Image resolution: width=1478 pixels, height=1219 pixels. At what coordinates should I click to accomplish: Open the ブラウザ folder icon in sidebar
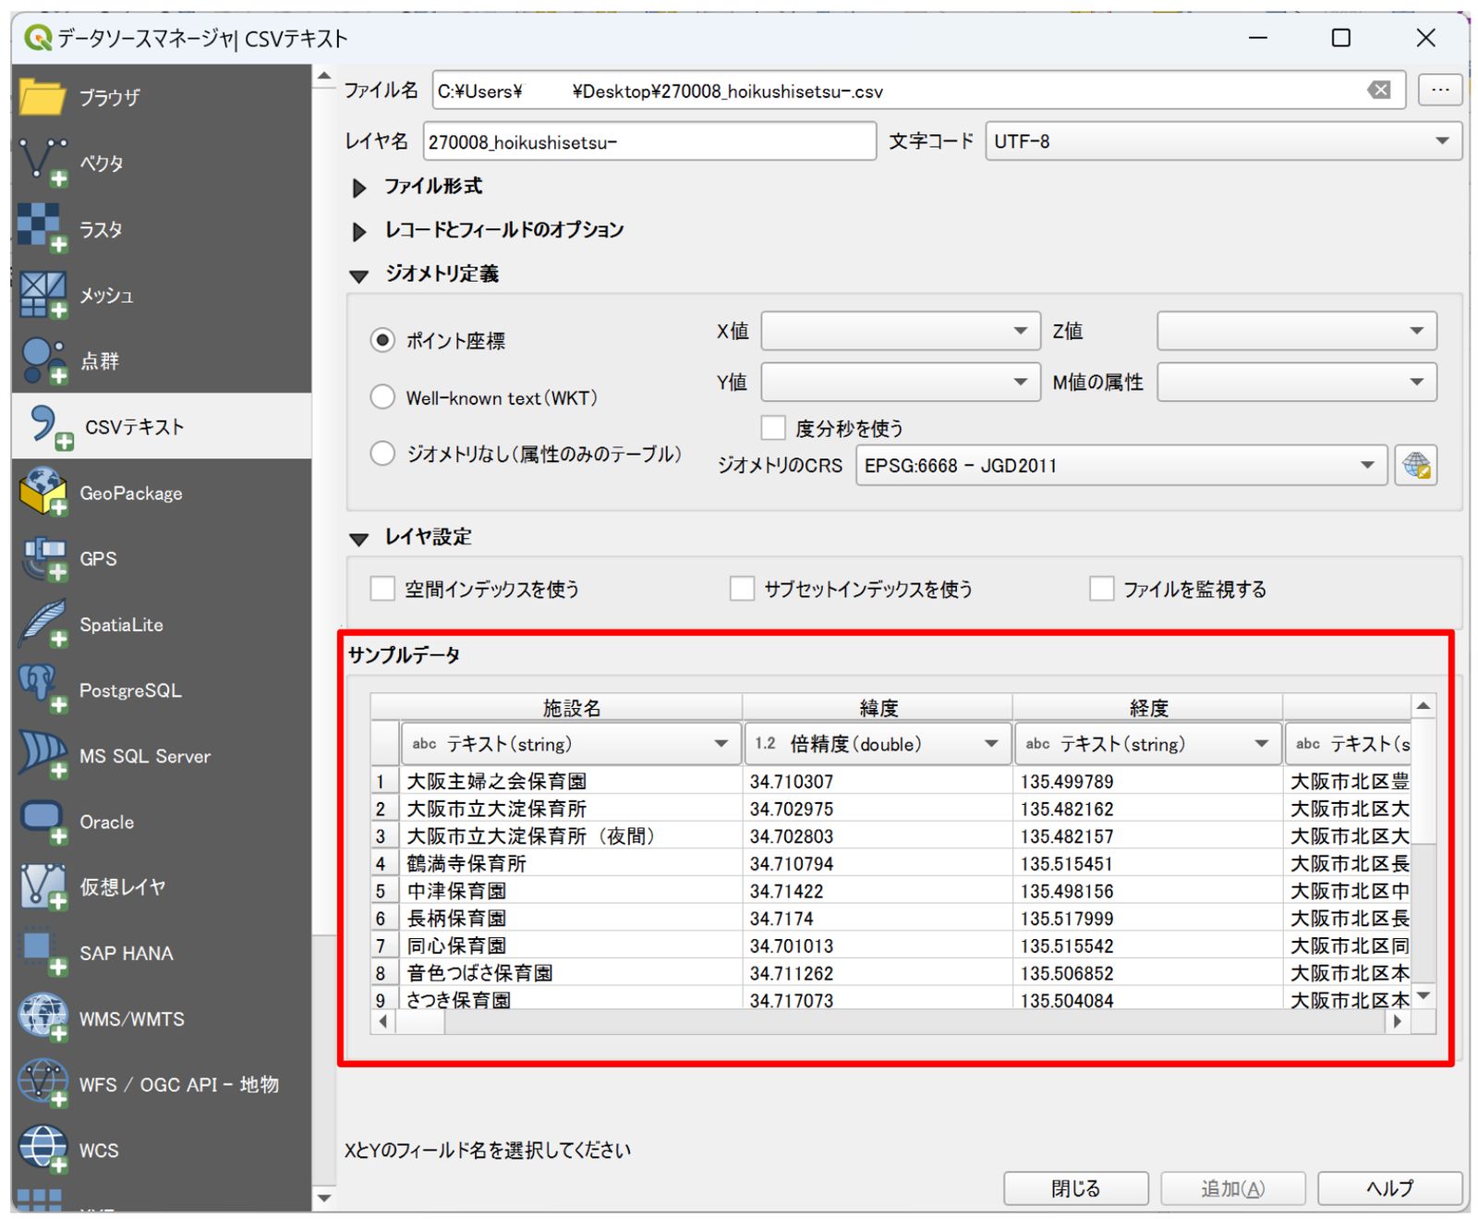42,97
